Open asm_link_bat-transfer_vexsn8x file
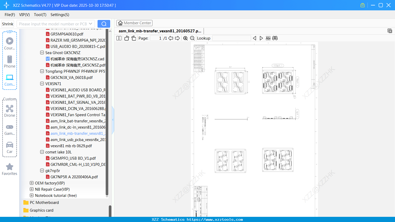Image resolution: width=395 pixels, height=222 pixels. (x=75, y=121)
